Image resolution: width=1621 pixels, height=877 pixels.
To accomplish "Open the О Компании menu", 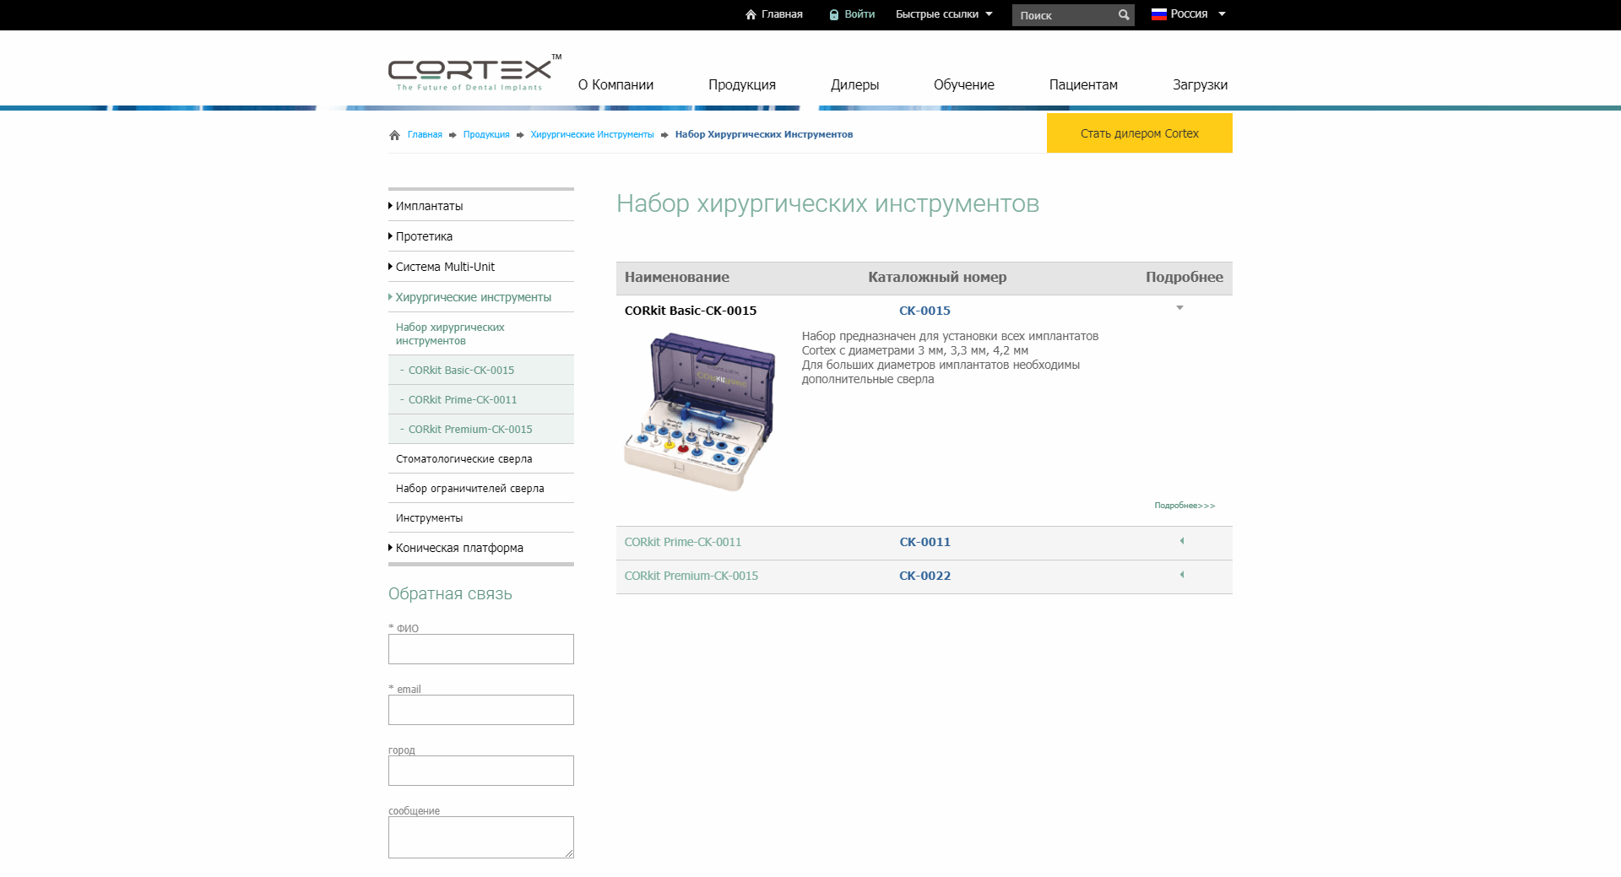I will [x=615, y=84].
